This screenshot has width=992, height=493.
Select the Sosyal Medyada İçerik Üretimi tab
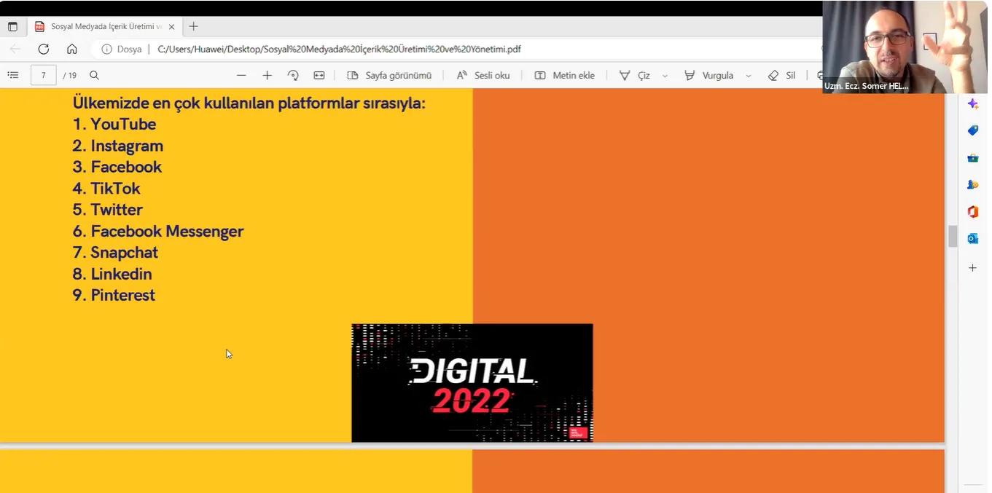(102, 26)
